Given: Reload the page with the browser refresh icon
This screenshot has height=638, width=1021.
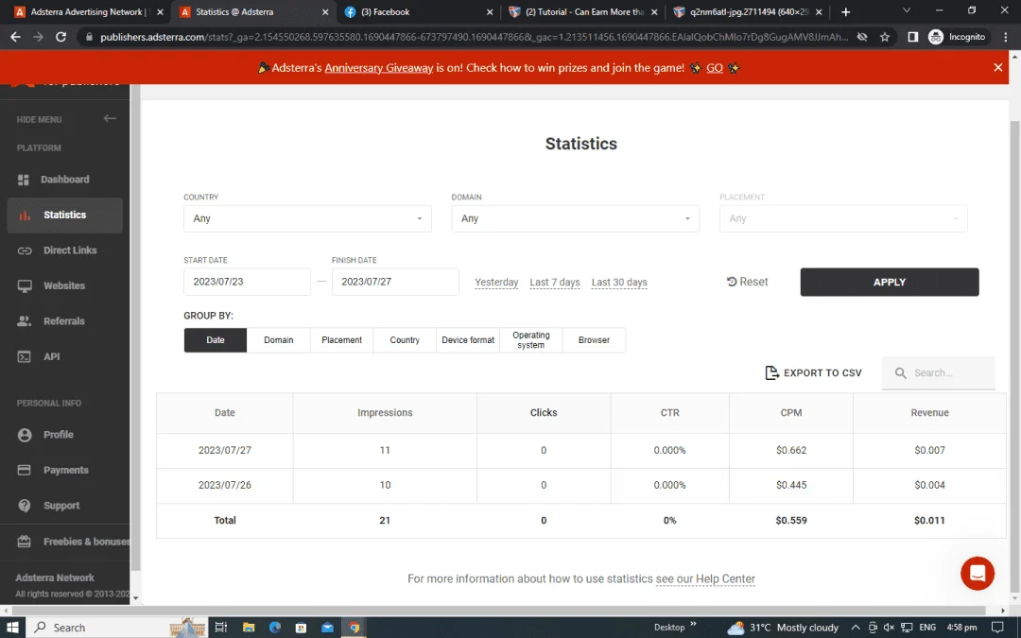Looking at the screenshot, I should [x=61, y=37].
